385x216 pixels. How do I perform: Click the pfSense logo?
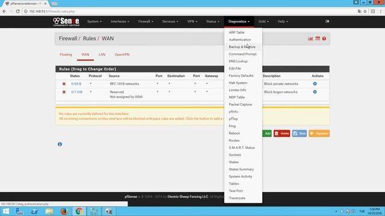pyautogui.click(x=66, y=22)
